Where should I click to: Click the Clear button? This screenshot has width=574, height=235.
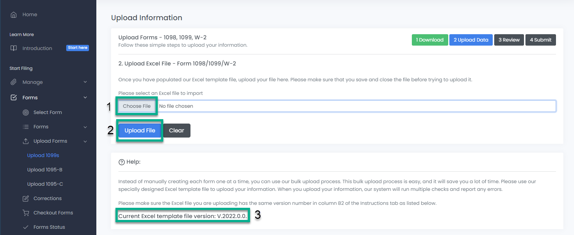177,131
